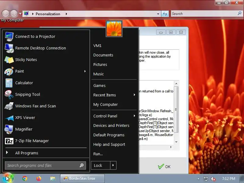Click the user account flower picture
Viewport: 244px width, 183px height.
(114, 29)
